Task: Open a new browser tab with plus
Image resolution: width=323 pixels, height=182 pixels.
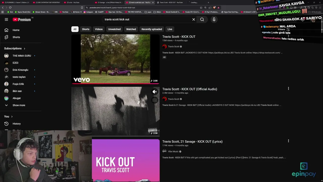Action: click(x=208, y=3)
